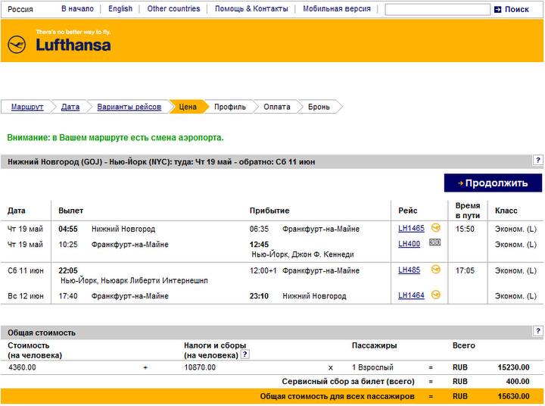545x406 pixels.
Task: Switch language with the English link
Action: [120, 8]
